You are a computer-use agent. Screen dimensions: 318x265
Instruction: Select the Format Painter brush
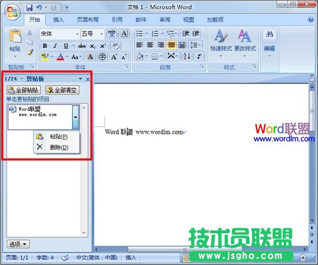coord(30,52)
